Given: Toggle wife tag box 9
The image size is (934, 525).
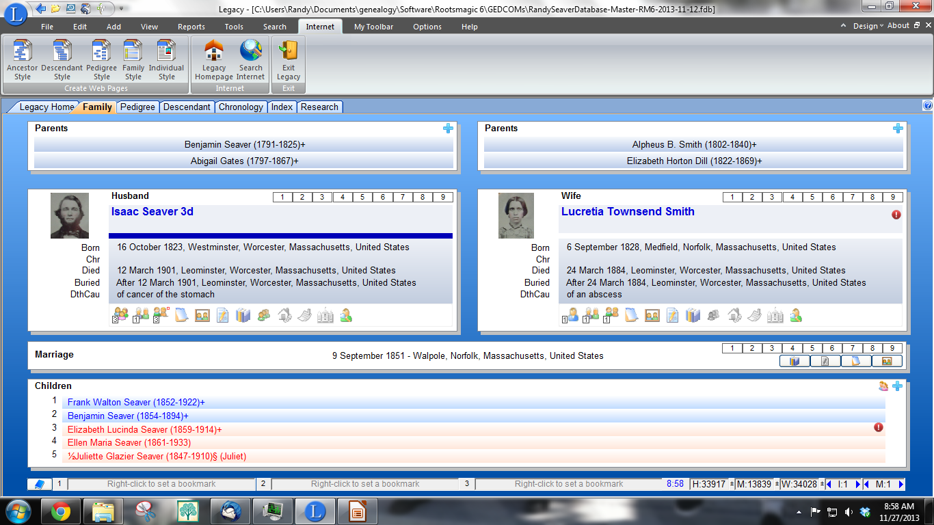Looking at the screenshot, I should (893, 197).
